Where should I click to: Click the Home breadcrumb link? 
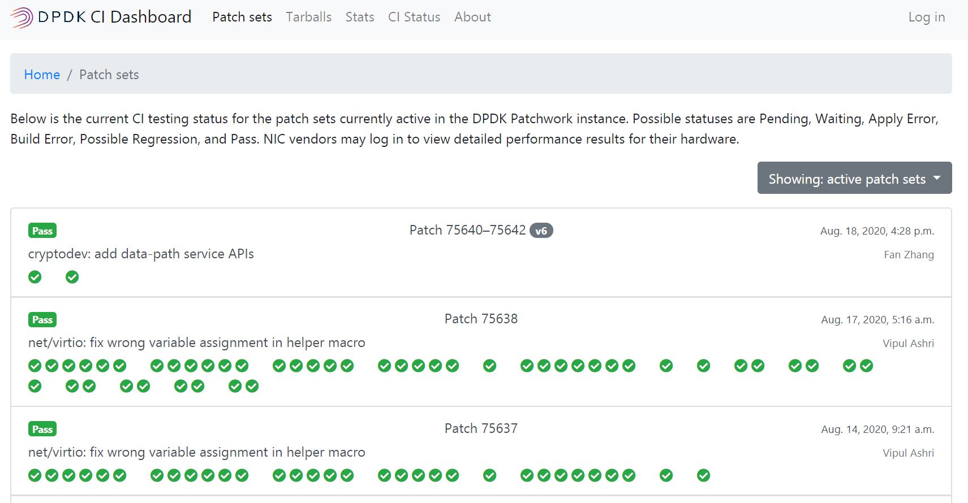click(x=42, y=75)
